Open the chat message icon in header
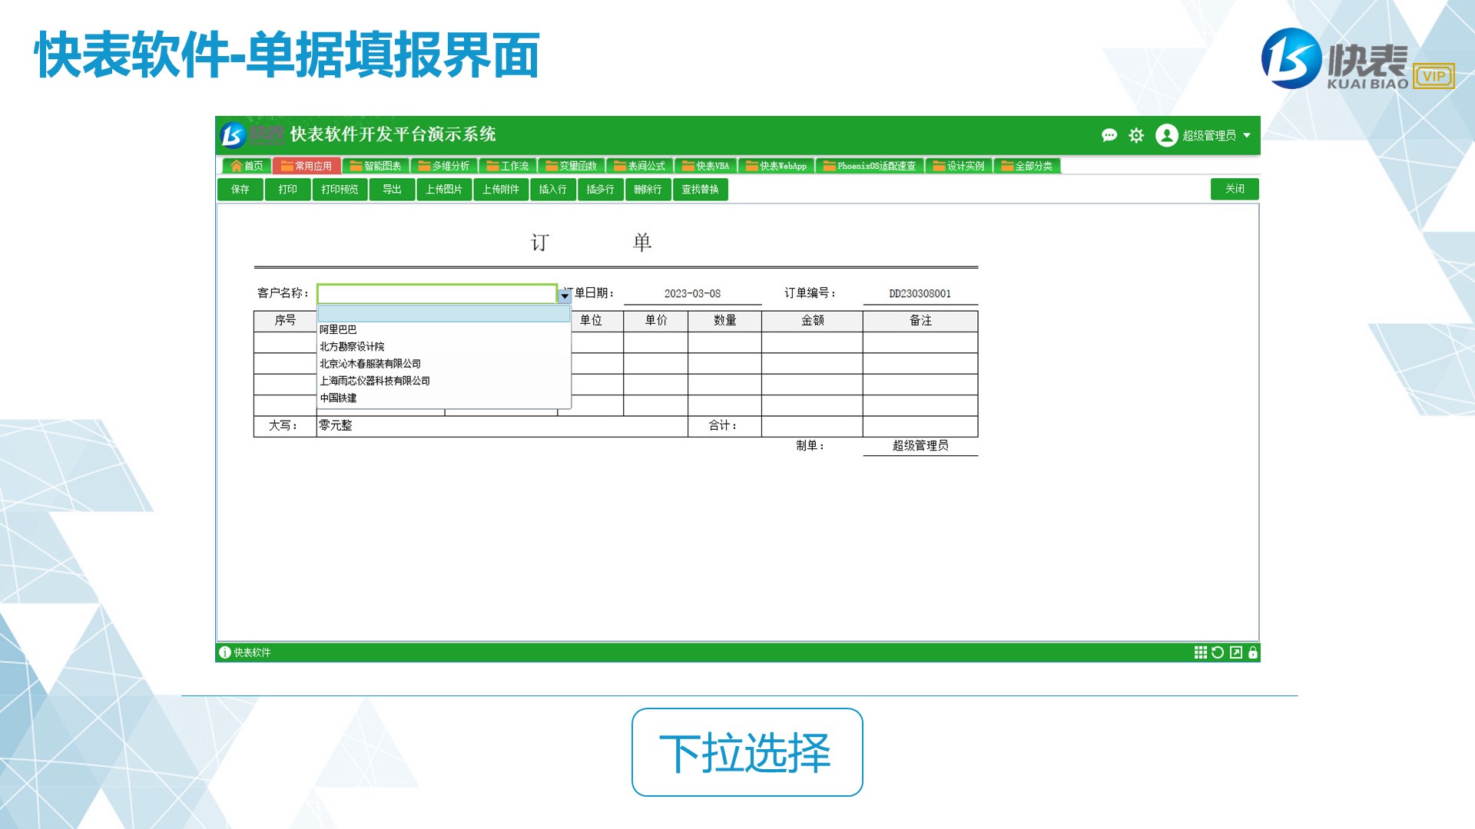 pyautogui.click(x=1109, y=135)
